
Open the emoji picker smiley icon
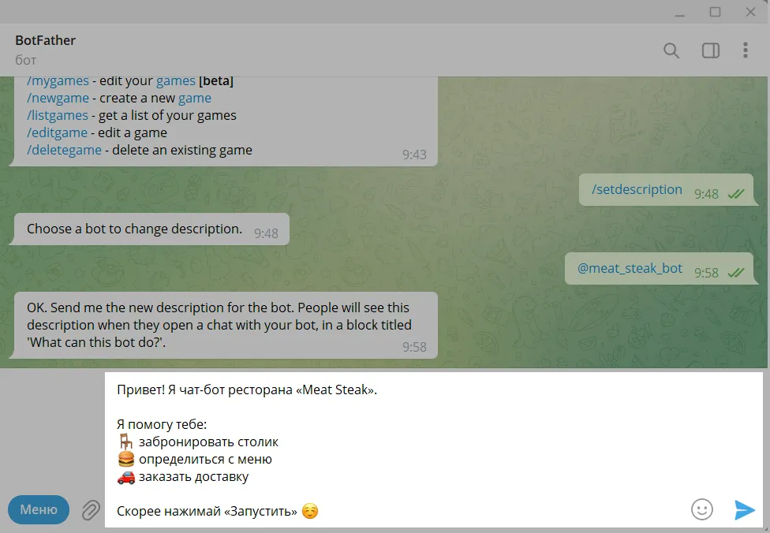point(701,509)
